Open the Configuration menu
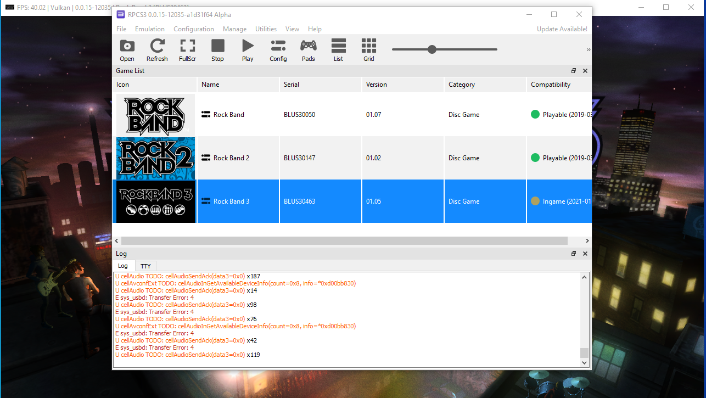 (194, 29)
